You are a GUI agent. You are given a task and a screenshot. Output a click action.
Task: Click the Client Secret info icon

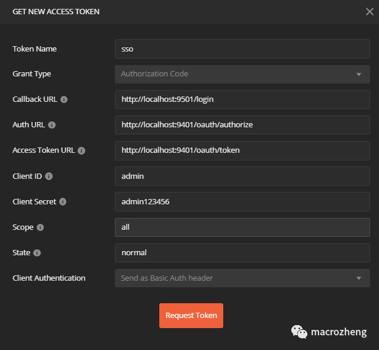point(63,201)
